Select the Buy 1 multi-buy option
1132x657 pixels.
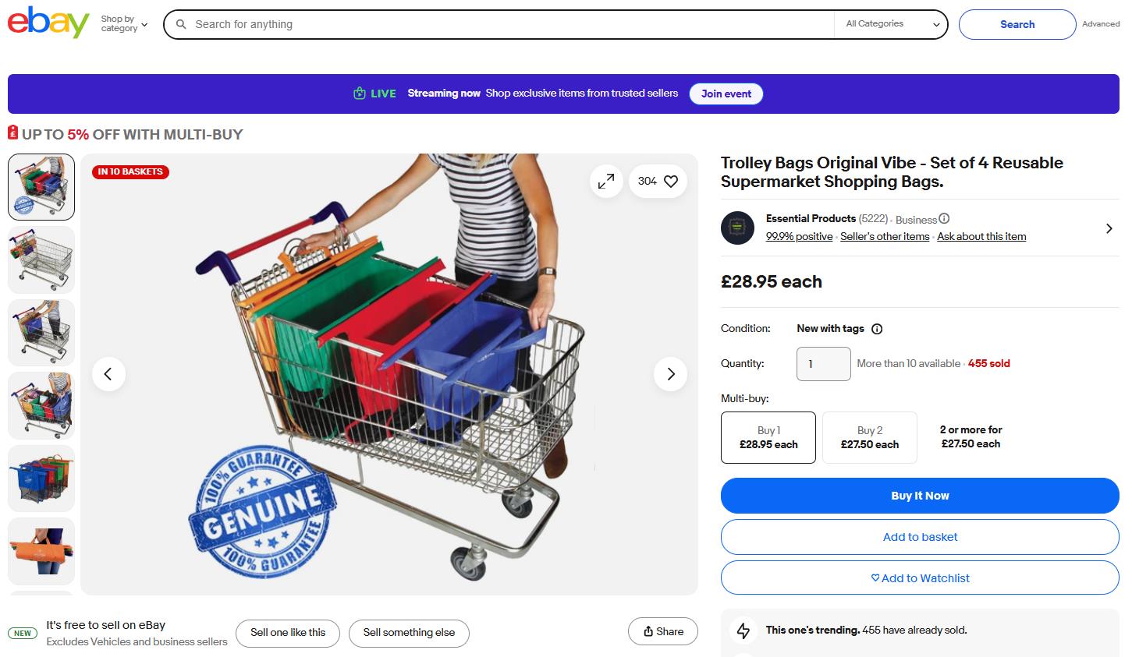click(768, 437)
